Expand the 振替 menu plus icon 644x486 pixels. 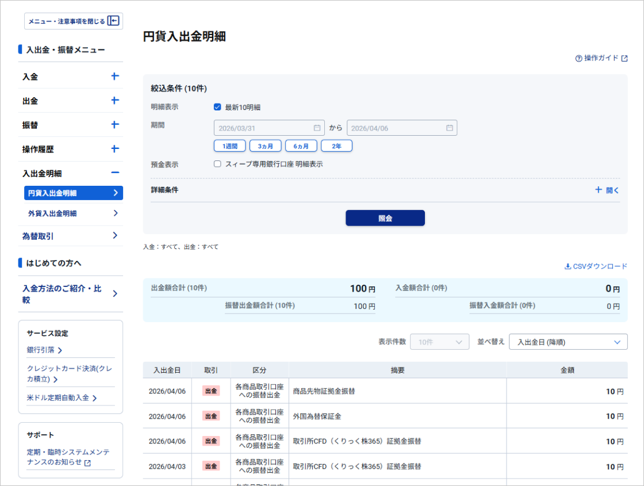click(x=115, y=125)
